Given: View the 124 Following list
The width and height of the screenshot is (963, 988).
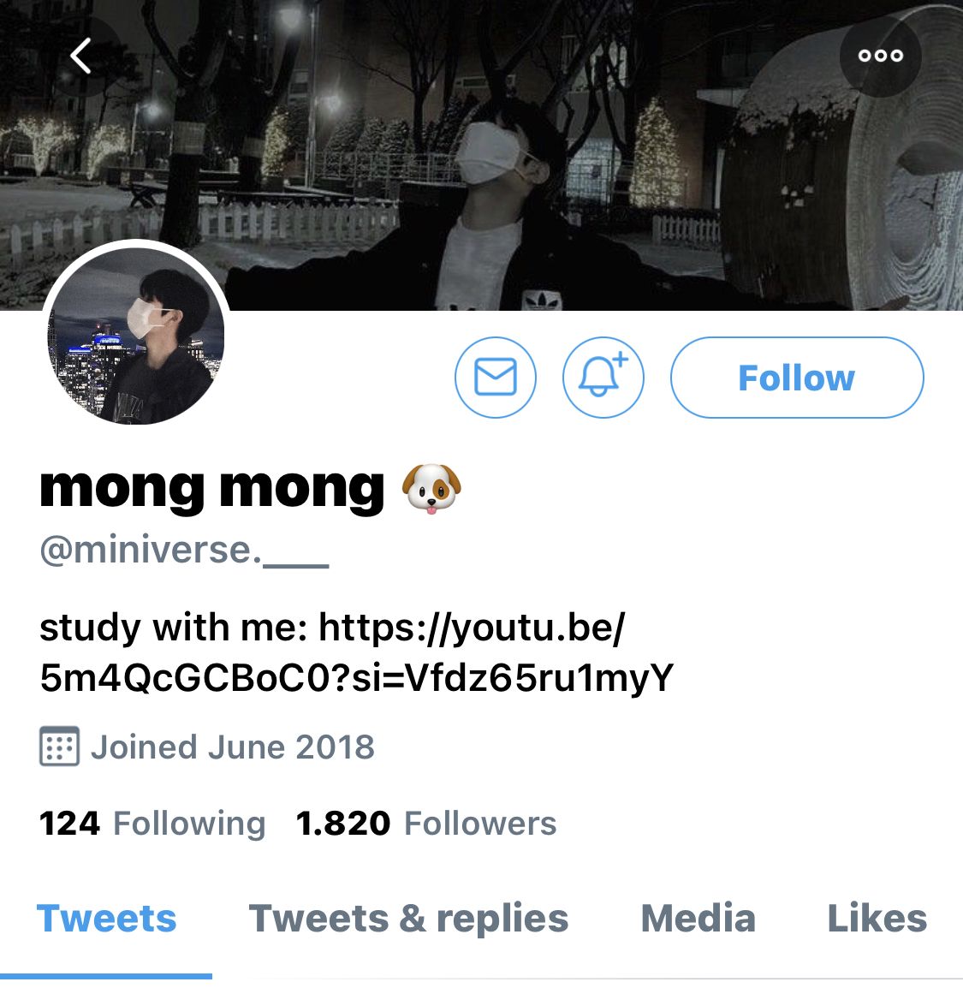Looking at the screenshot, I should click(x=152, y=823).
